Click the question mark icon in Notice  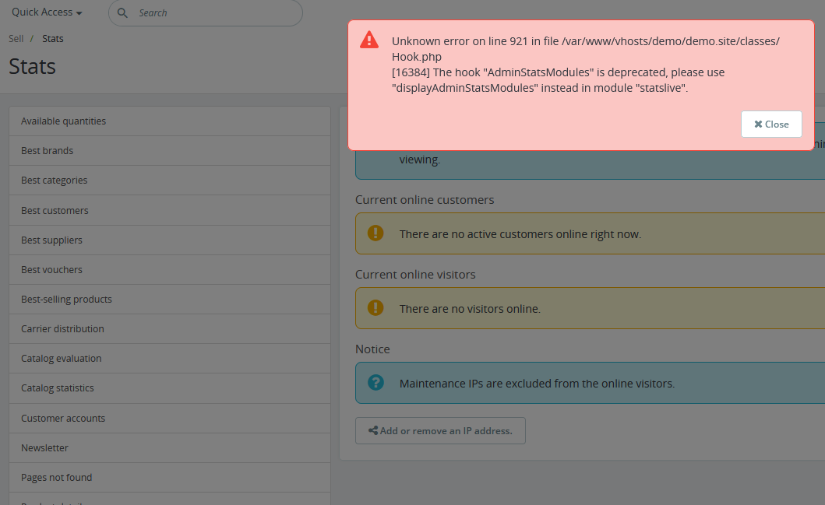(x=375, y=383)
